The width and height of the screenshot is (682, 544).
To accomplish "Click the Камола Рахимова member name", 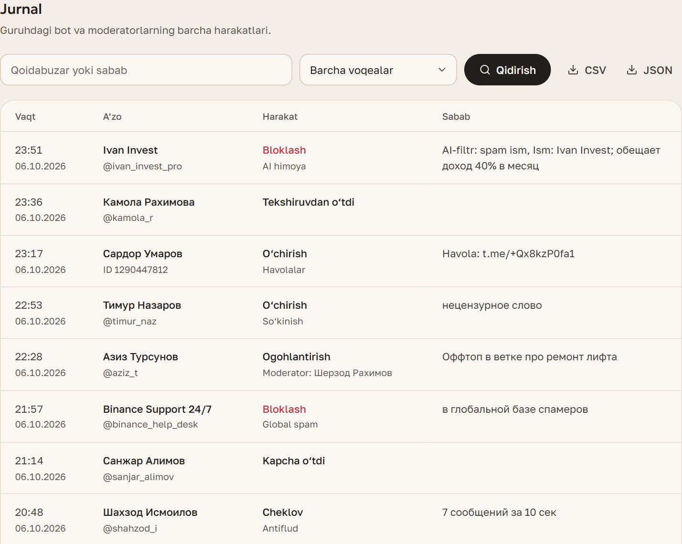I will click(x=149, y=202).
